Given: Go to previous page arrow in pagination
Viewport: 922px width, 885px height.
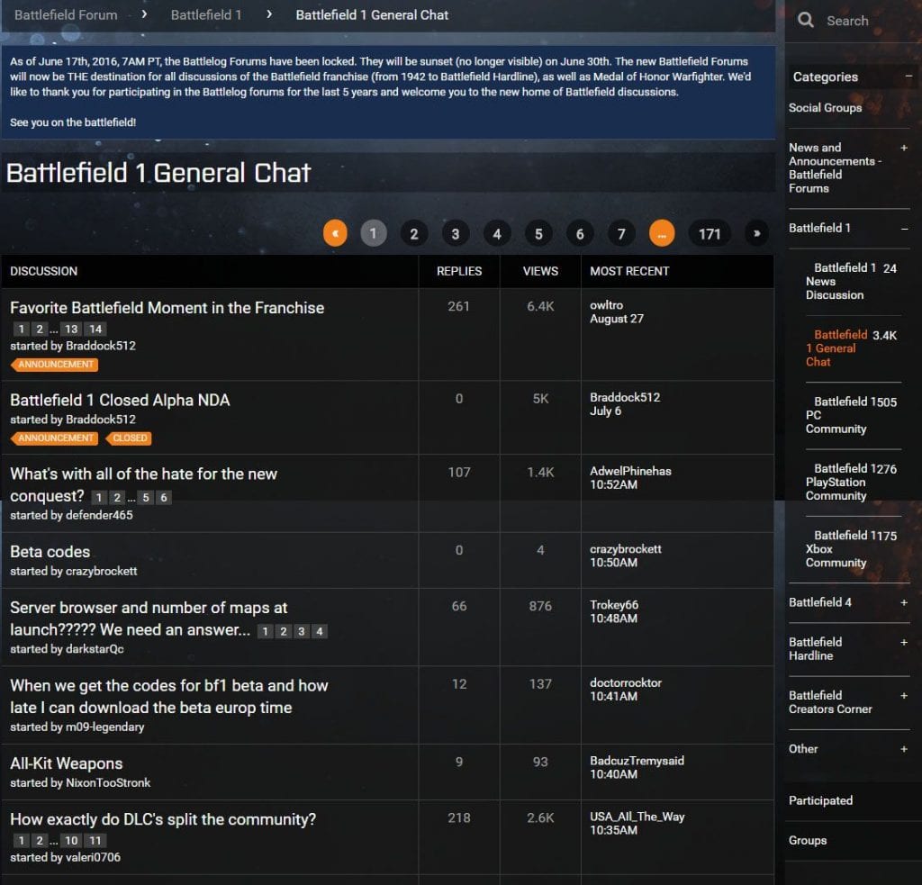Looking at the screenshot, I should [x=335, y=233].
